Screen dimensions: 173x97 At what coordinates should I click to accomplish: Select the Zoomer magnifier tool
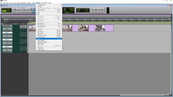tap(24, 9)
